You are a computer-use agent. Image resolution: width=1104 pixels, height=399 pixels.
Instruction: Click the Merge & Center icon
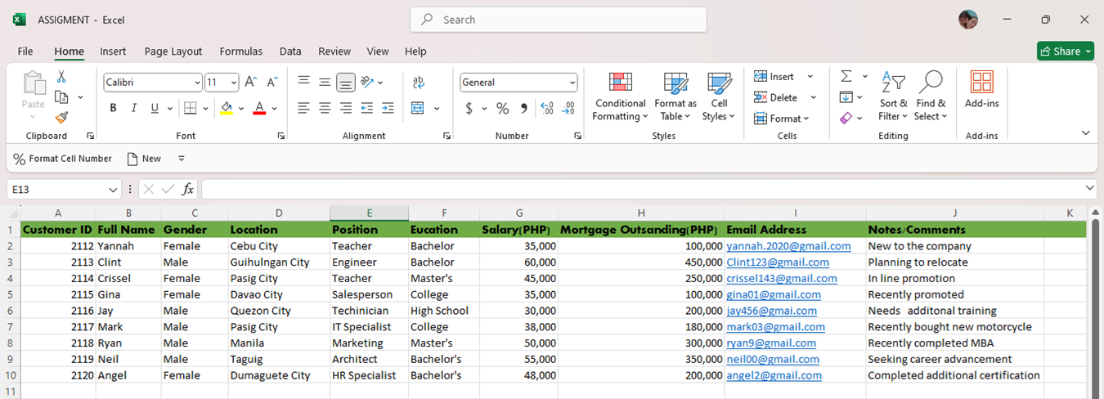[418, 108]
